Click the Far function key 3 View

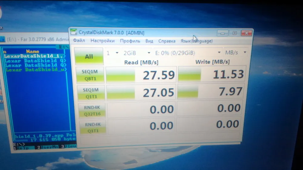69,146
